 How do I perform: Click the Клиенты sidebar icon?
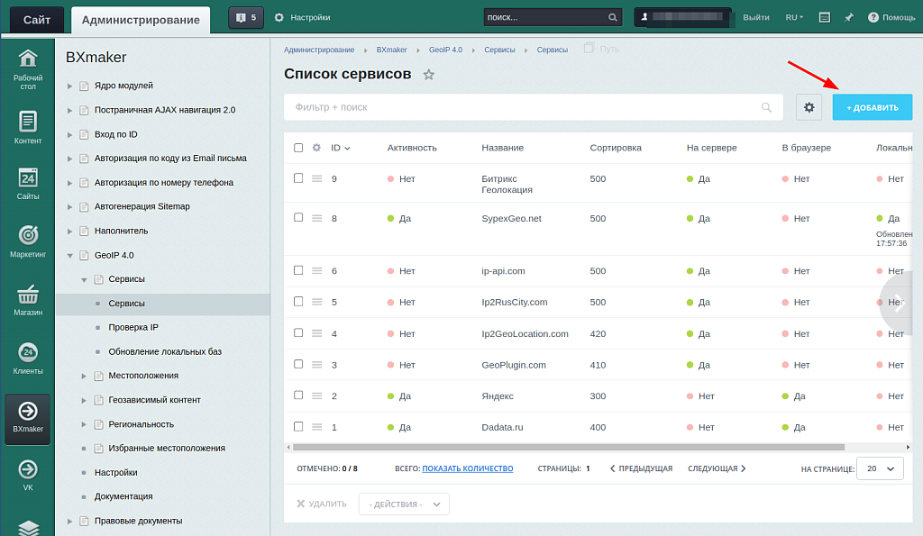(x=28, y=359)
